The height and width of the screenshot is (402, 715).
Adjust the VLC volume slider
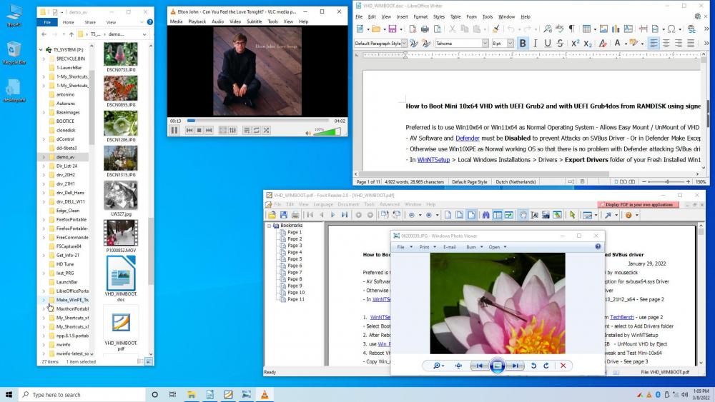327,131
